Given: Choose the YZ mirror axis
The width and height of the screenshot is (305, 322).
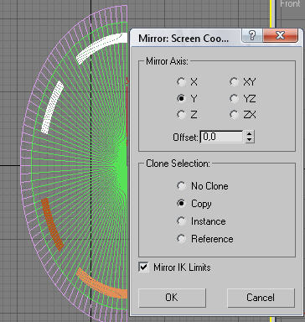Looking at the screenshot, I should click(234, 98).
